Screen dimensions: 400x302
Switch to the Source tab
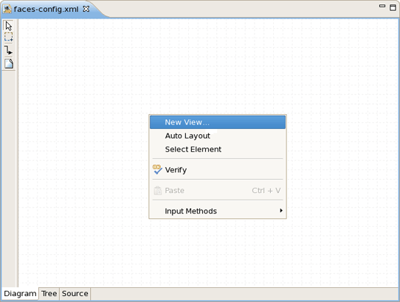[x=75, y=294]
